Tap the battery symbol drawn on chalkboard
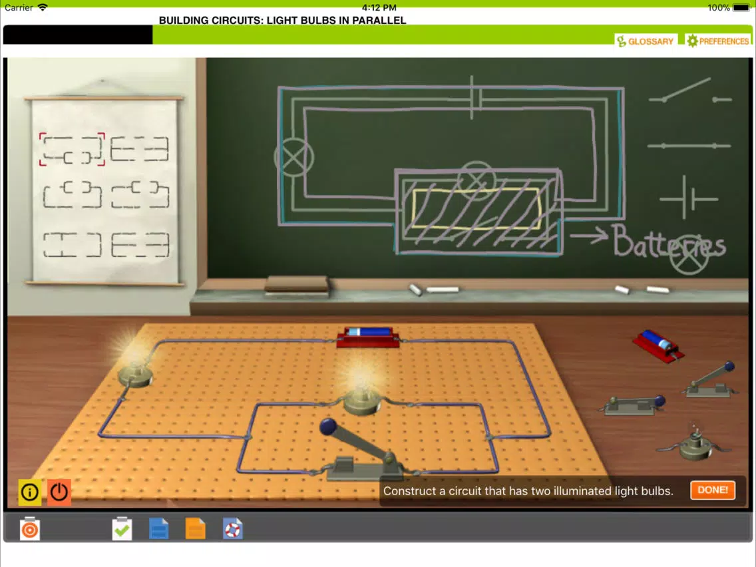The image size is (756, 567). 689,198
